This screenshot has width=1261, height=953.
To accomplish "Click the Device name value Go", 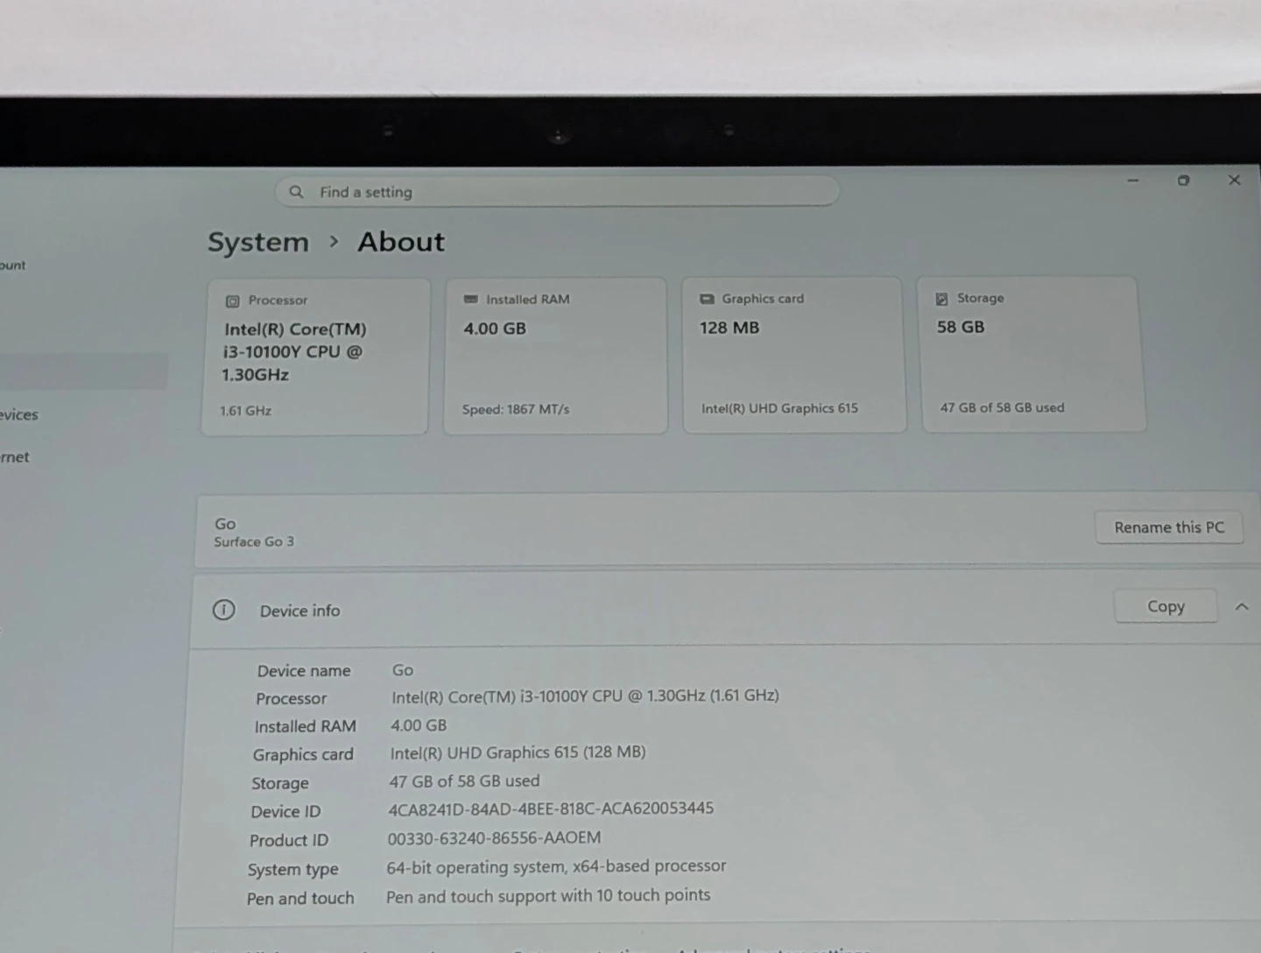I will 402,670.
